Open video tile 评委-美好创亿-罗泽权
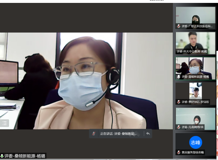 (x=195, y=94)
